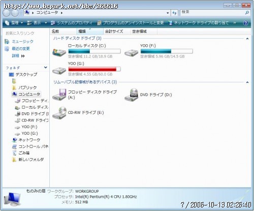254x211 pixels.
Task: Sort by 合計サイズ column header
Action: [117, 32]
